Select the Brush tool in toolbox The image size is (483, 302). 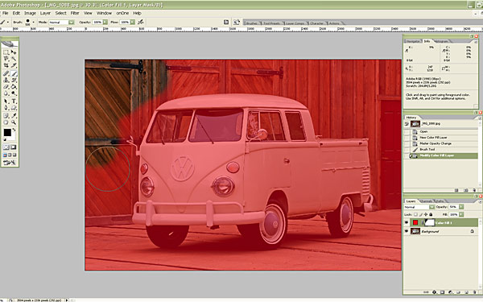[x=14, y=73]
